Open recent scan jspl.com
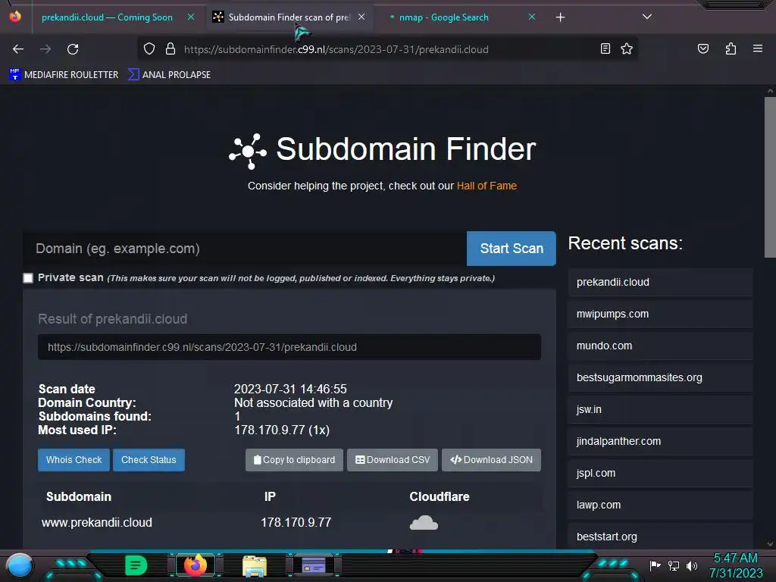Viewport: 776px width, 582px height. (x=660, y=473)
